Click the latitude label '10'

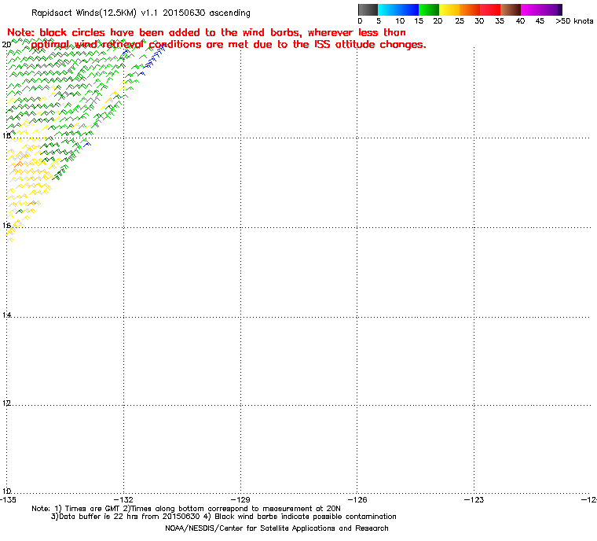click(6, 491)
